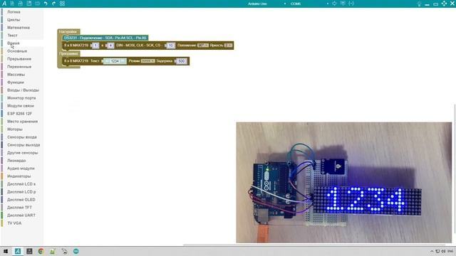Viewport: 456px width, 256px height.
Task: Open the Положение dropdown on MAX7219 block
Action: click(202, 46)
